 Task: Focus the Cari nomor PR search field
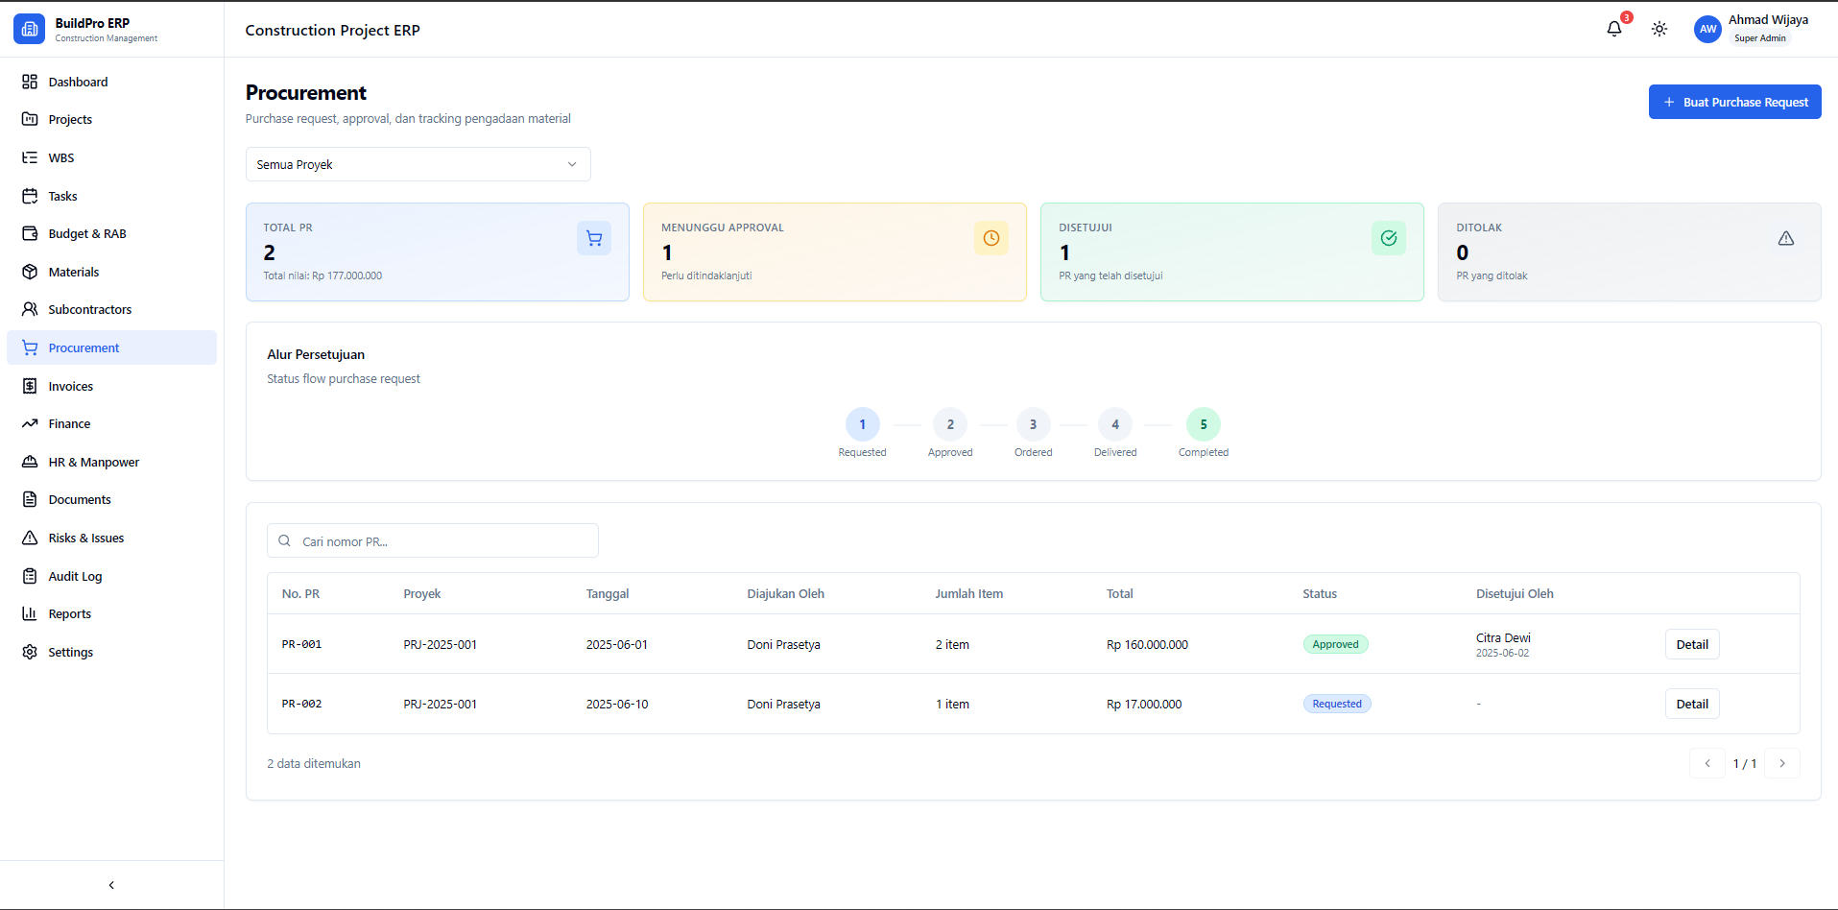click(x=442, y=541)
